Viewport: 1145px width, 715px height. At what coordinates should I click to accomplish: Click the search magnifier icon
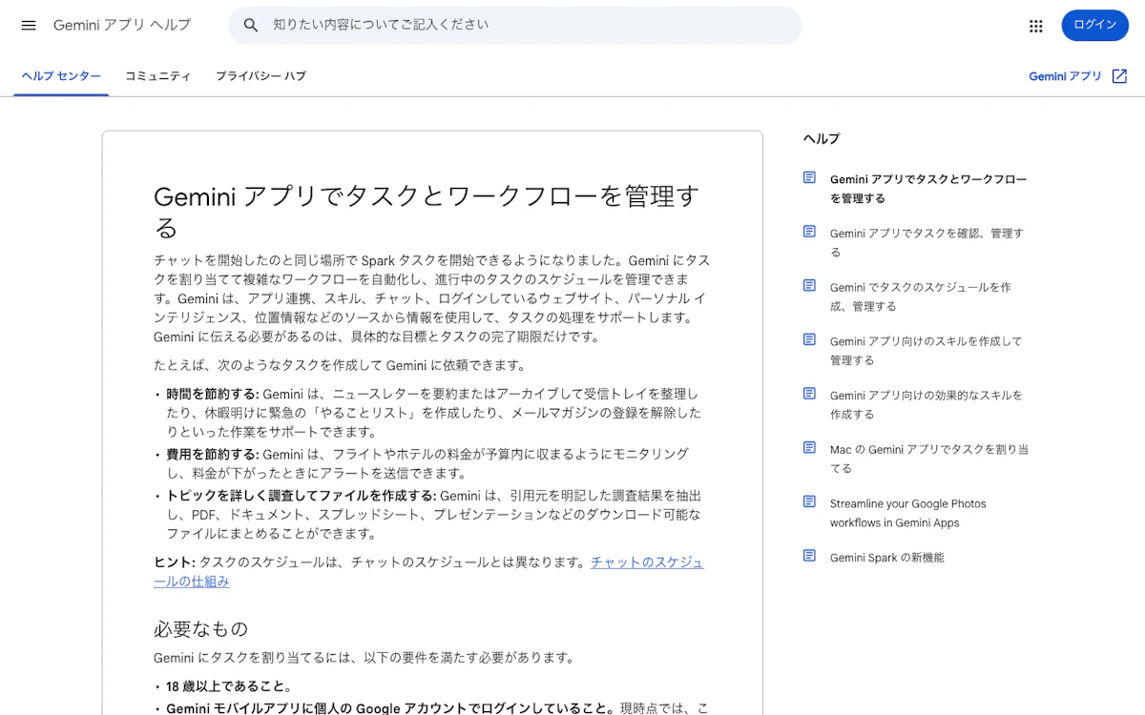tap(251, 26)
